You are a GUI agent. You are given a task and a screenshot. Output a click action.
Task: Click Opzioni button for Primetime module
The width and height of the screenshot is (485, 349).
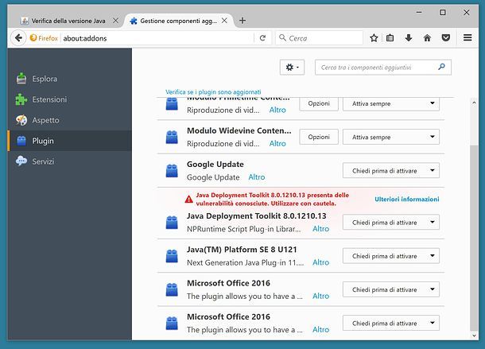[319, 103]
